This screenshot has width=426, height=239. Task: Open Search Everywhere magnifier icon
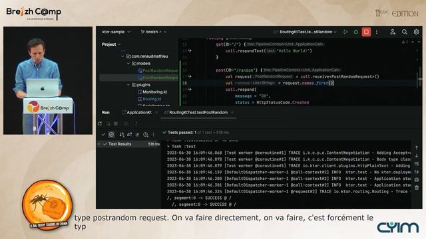click(x=405, y=32)
